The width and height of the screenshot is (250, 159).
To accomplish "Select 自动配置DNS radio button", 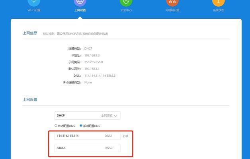I will pos(56,126).
